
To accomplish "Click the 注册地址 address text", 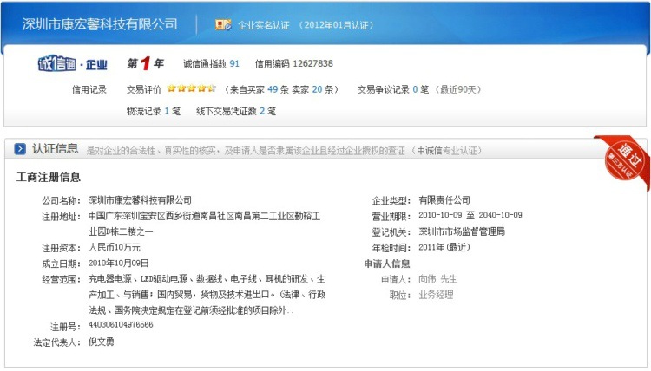I will click(204, 224).
